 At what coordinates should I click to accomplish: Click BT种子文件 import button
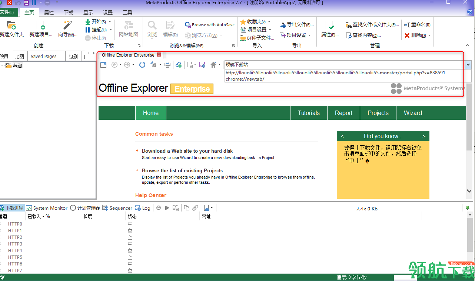[257, 38]
